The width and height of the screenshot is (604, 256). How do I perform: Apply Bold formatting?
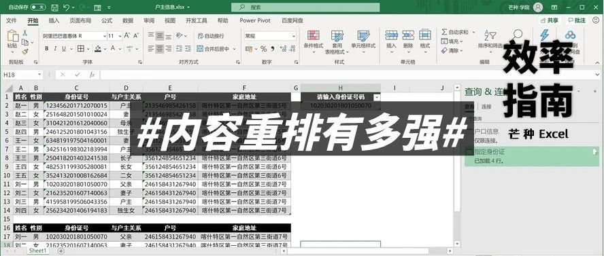click(x=47, y=48)
